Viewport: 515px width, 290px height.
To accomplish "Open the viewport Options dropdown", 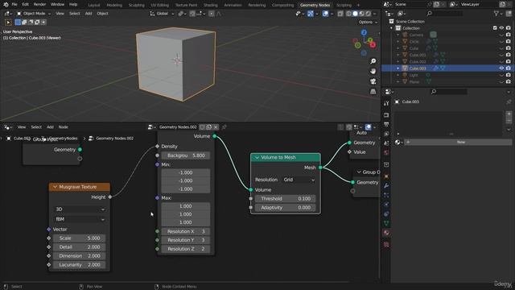I will (368, 22).
